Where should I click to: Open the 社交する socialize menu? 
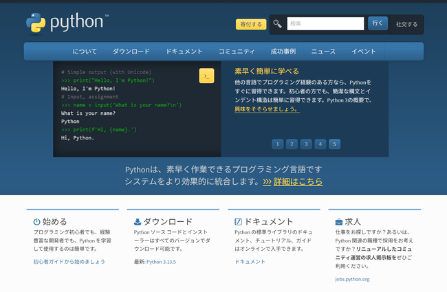(x=406, y=24)
